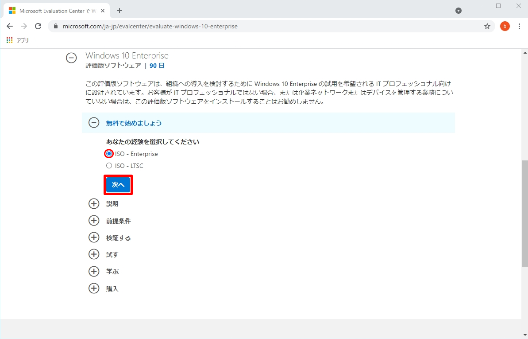Minimize the Chrome window
528x339 pixels.
click(x=479, y=6)
